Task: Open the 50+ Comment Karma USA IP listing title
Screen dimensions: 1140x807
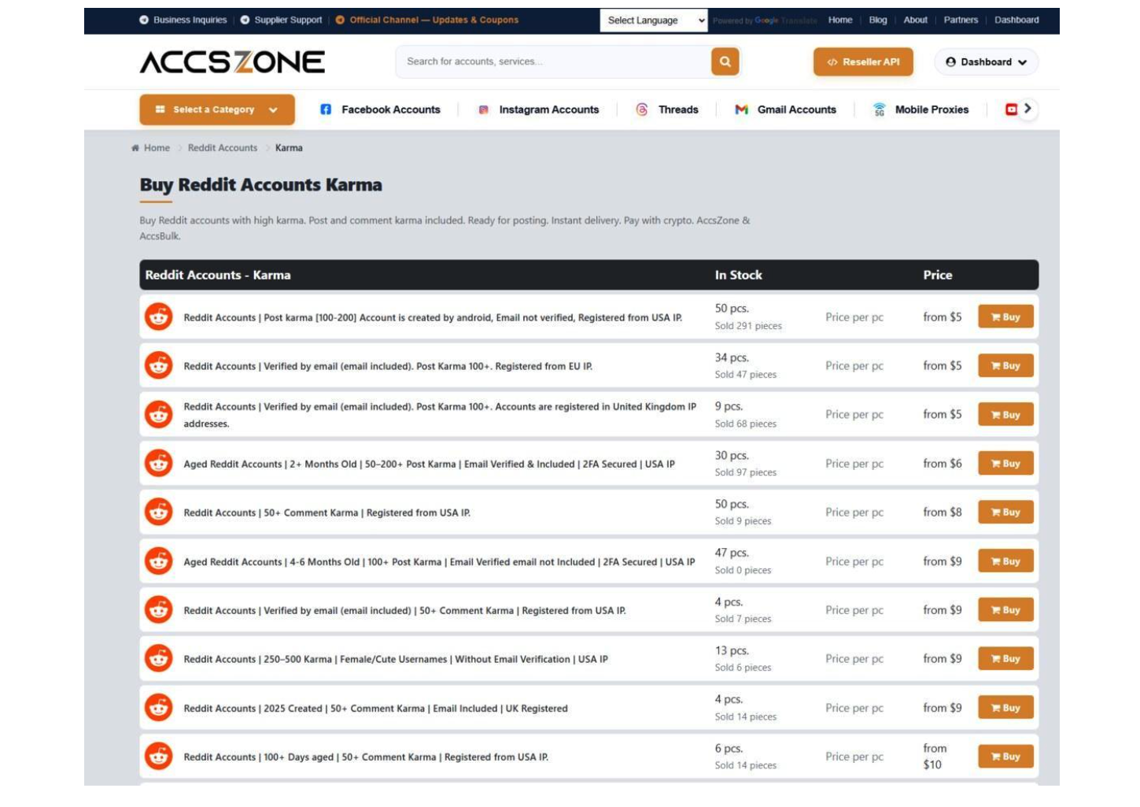Action: (327, 513)
